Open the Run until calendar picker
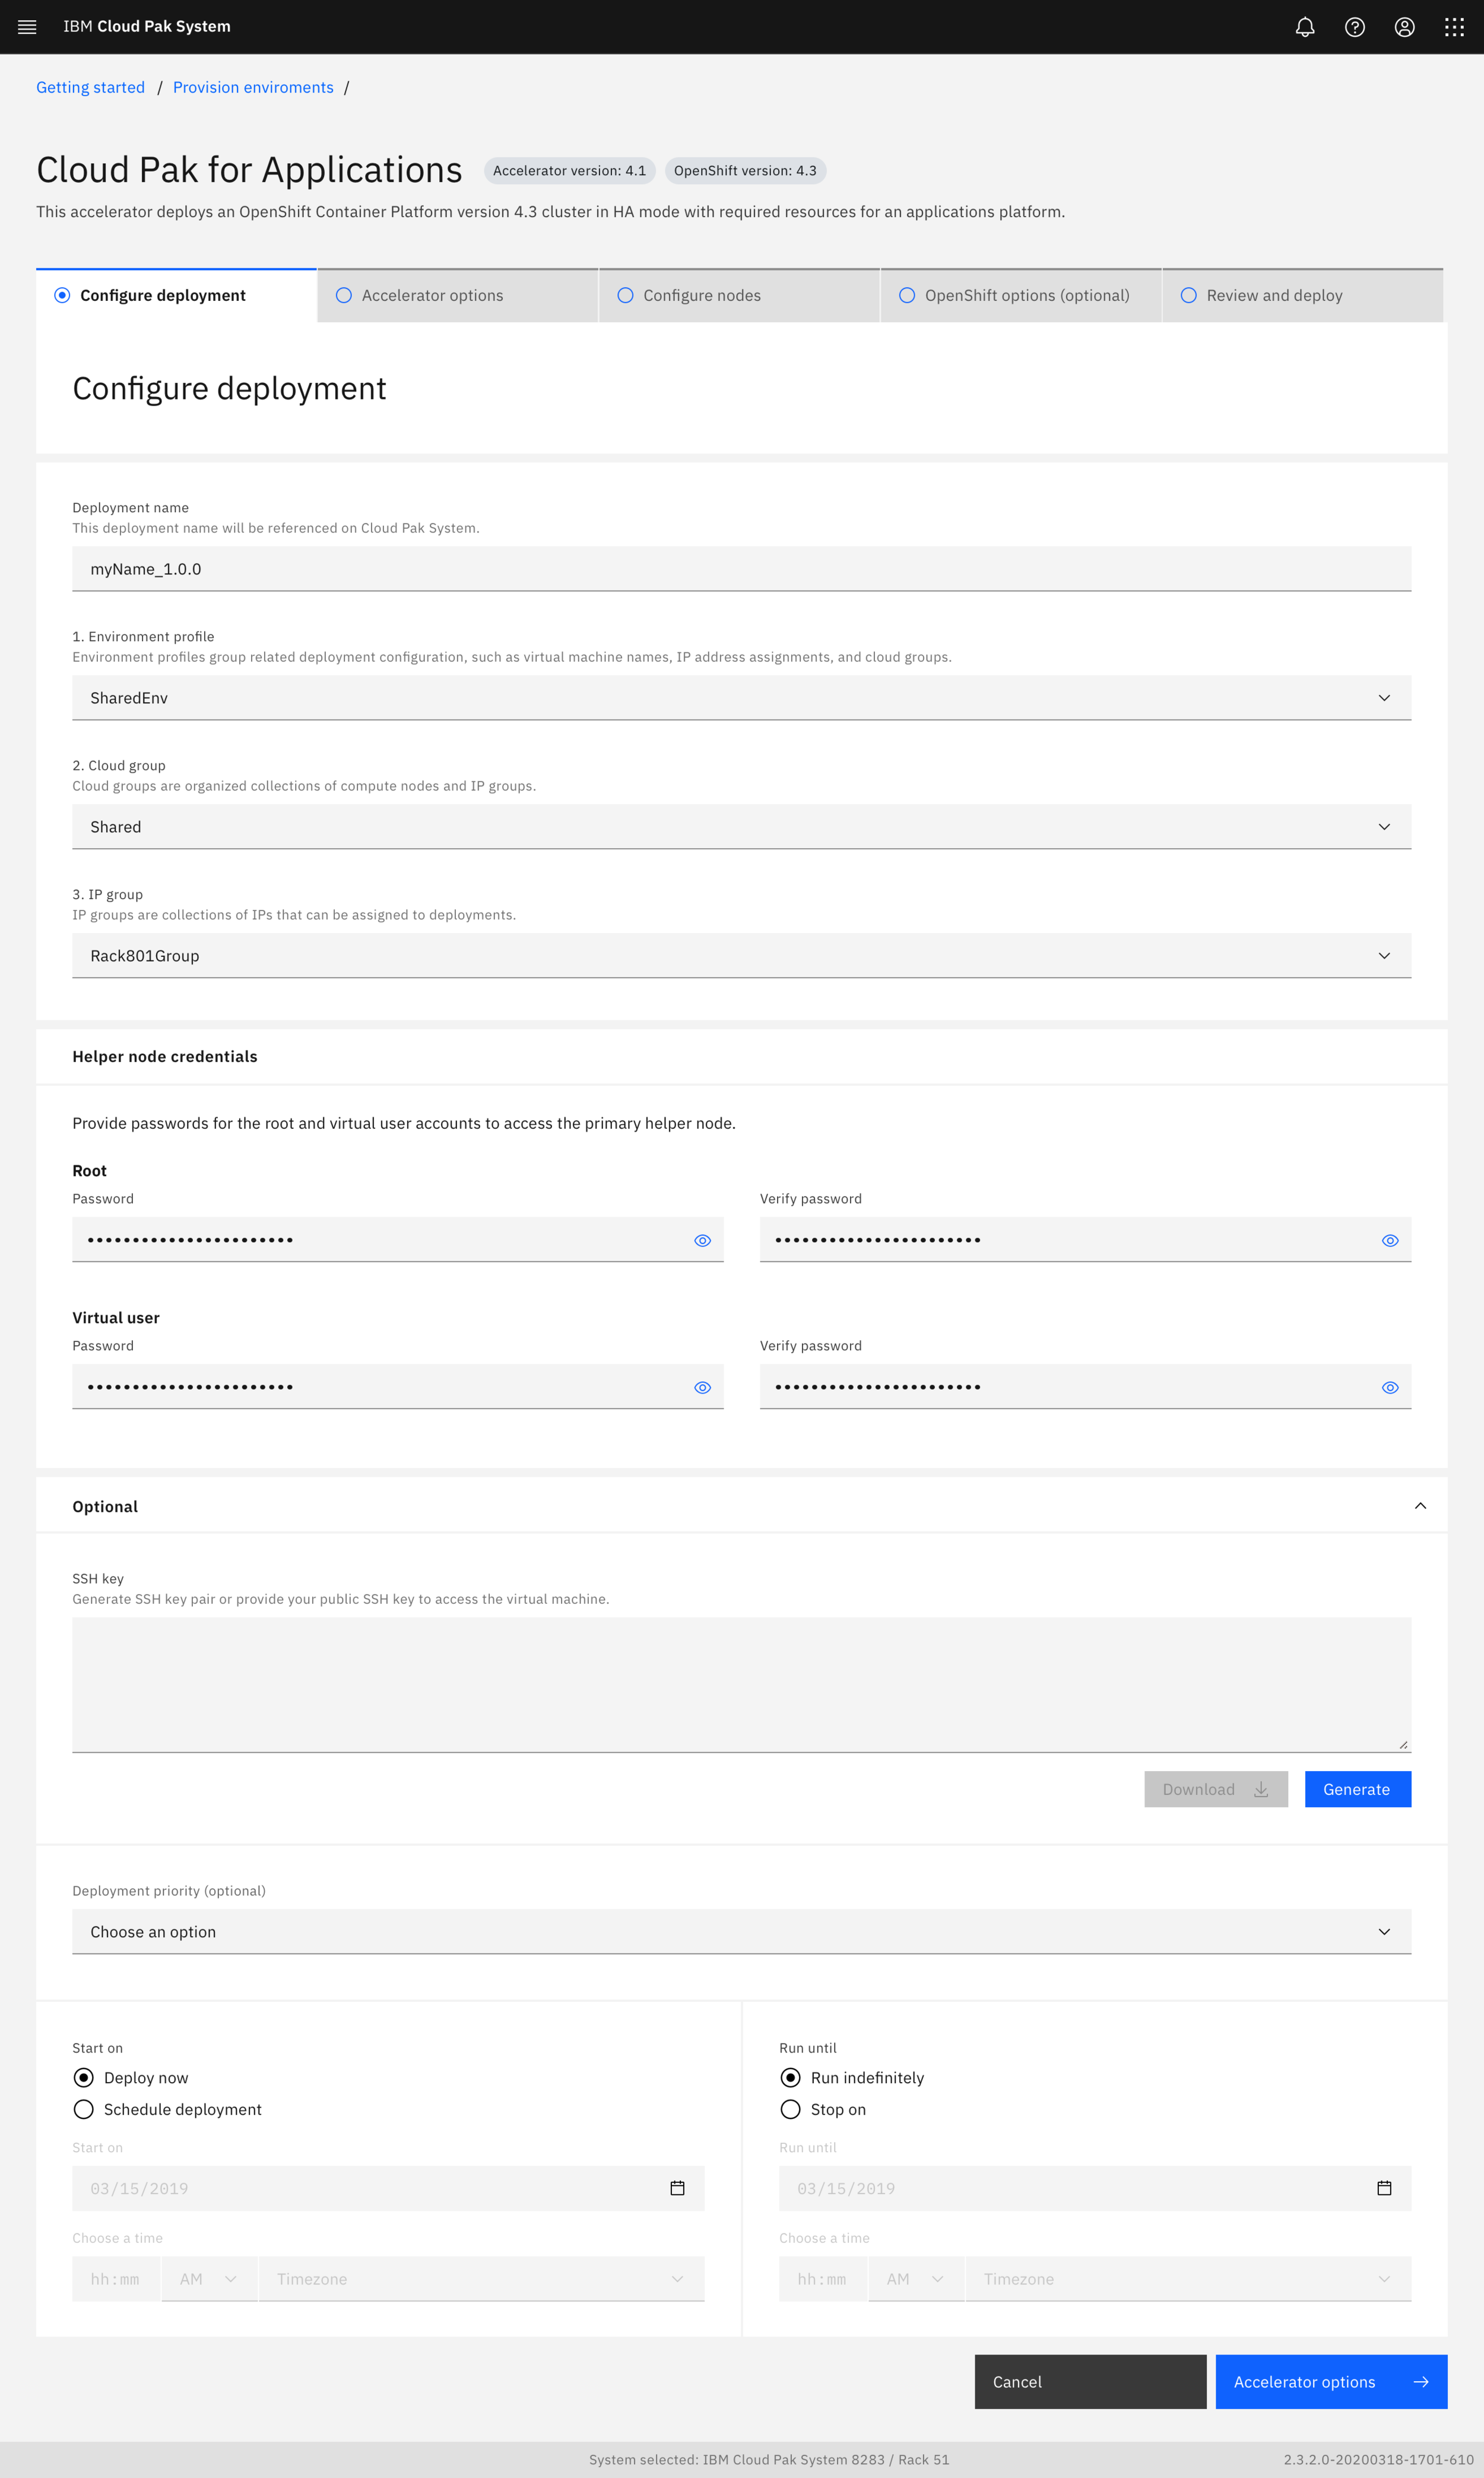 (1384, 2188)
